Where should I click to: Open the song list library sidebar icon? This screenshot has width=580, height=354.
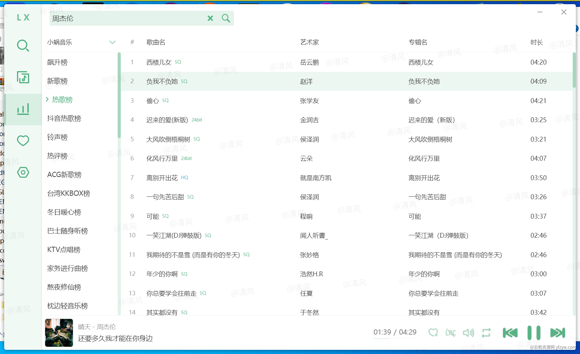click(23, 77)
